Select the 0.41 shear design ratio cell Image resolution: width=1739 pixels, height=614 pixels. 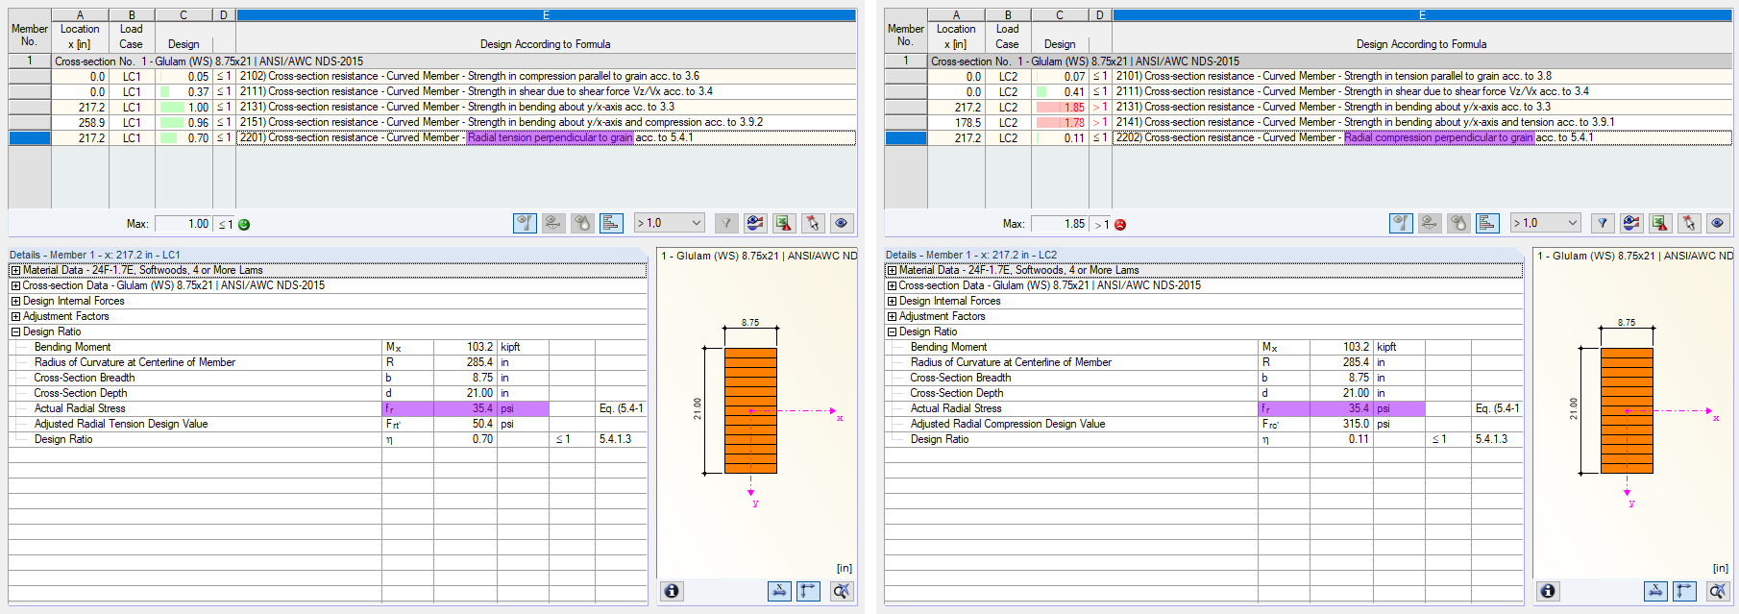click(x=1060, y=91)
